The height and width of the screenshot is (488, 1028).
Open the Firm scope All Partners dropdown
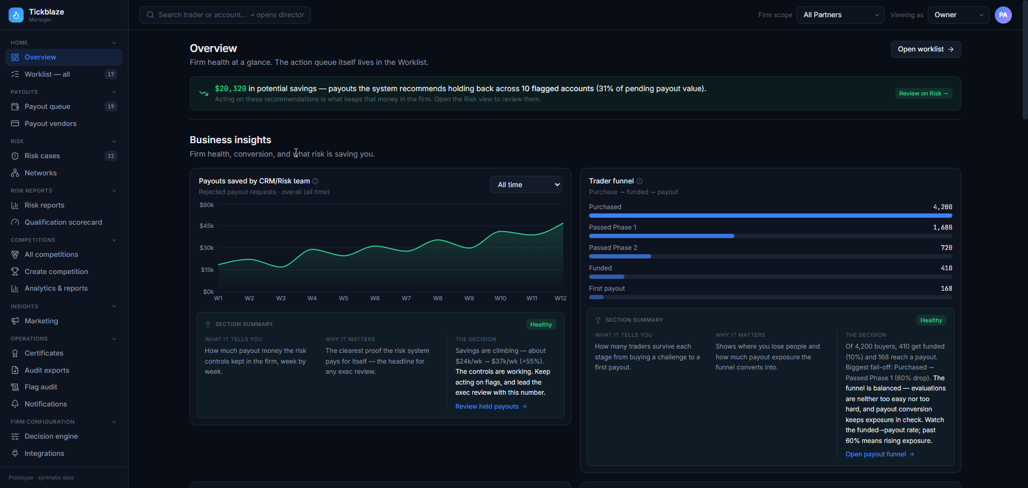point(840,15)
